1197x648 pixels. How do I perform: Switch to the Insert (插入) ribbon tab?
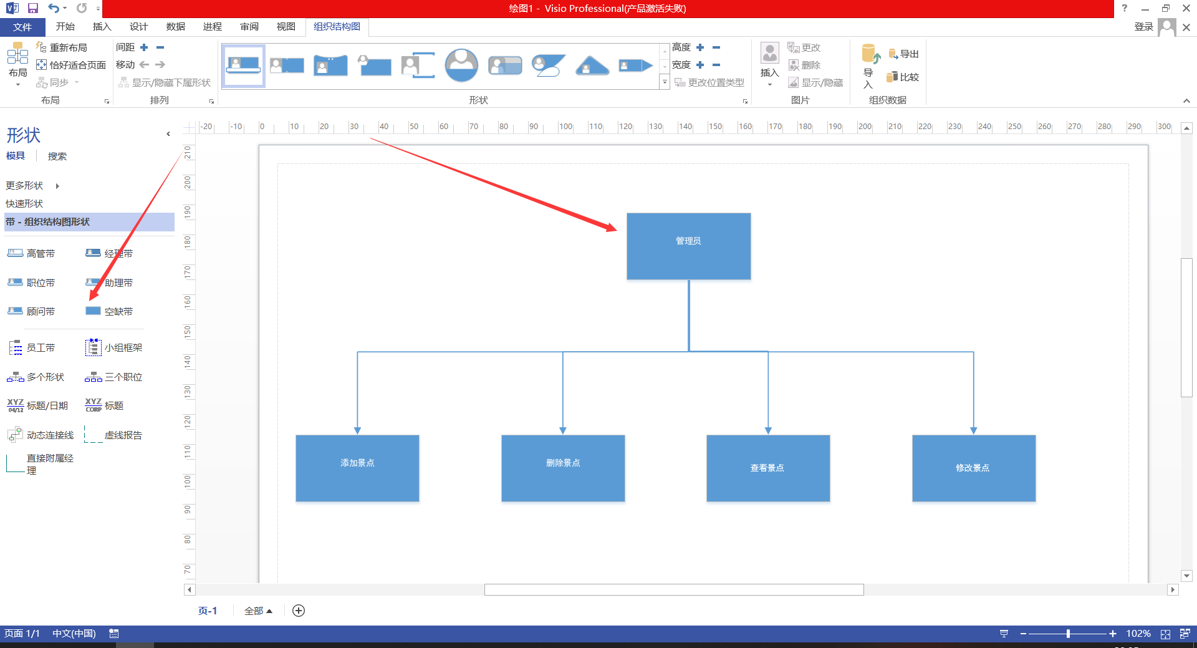click(x=102, y=26)
